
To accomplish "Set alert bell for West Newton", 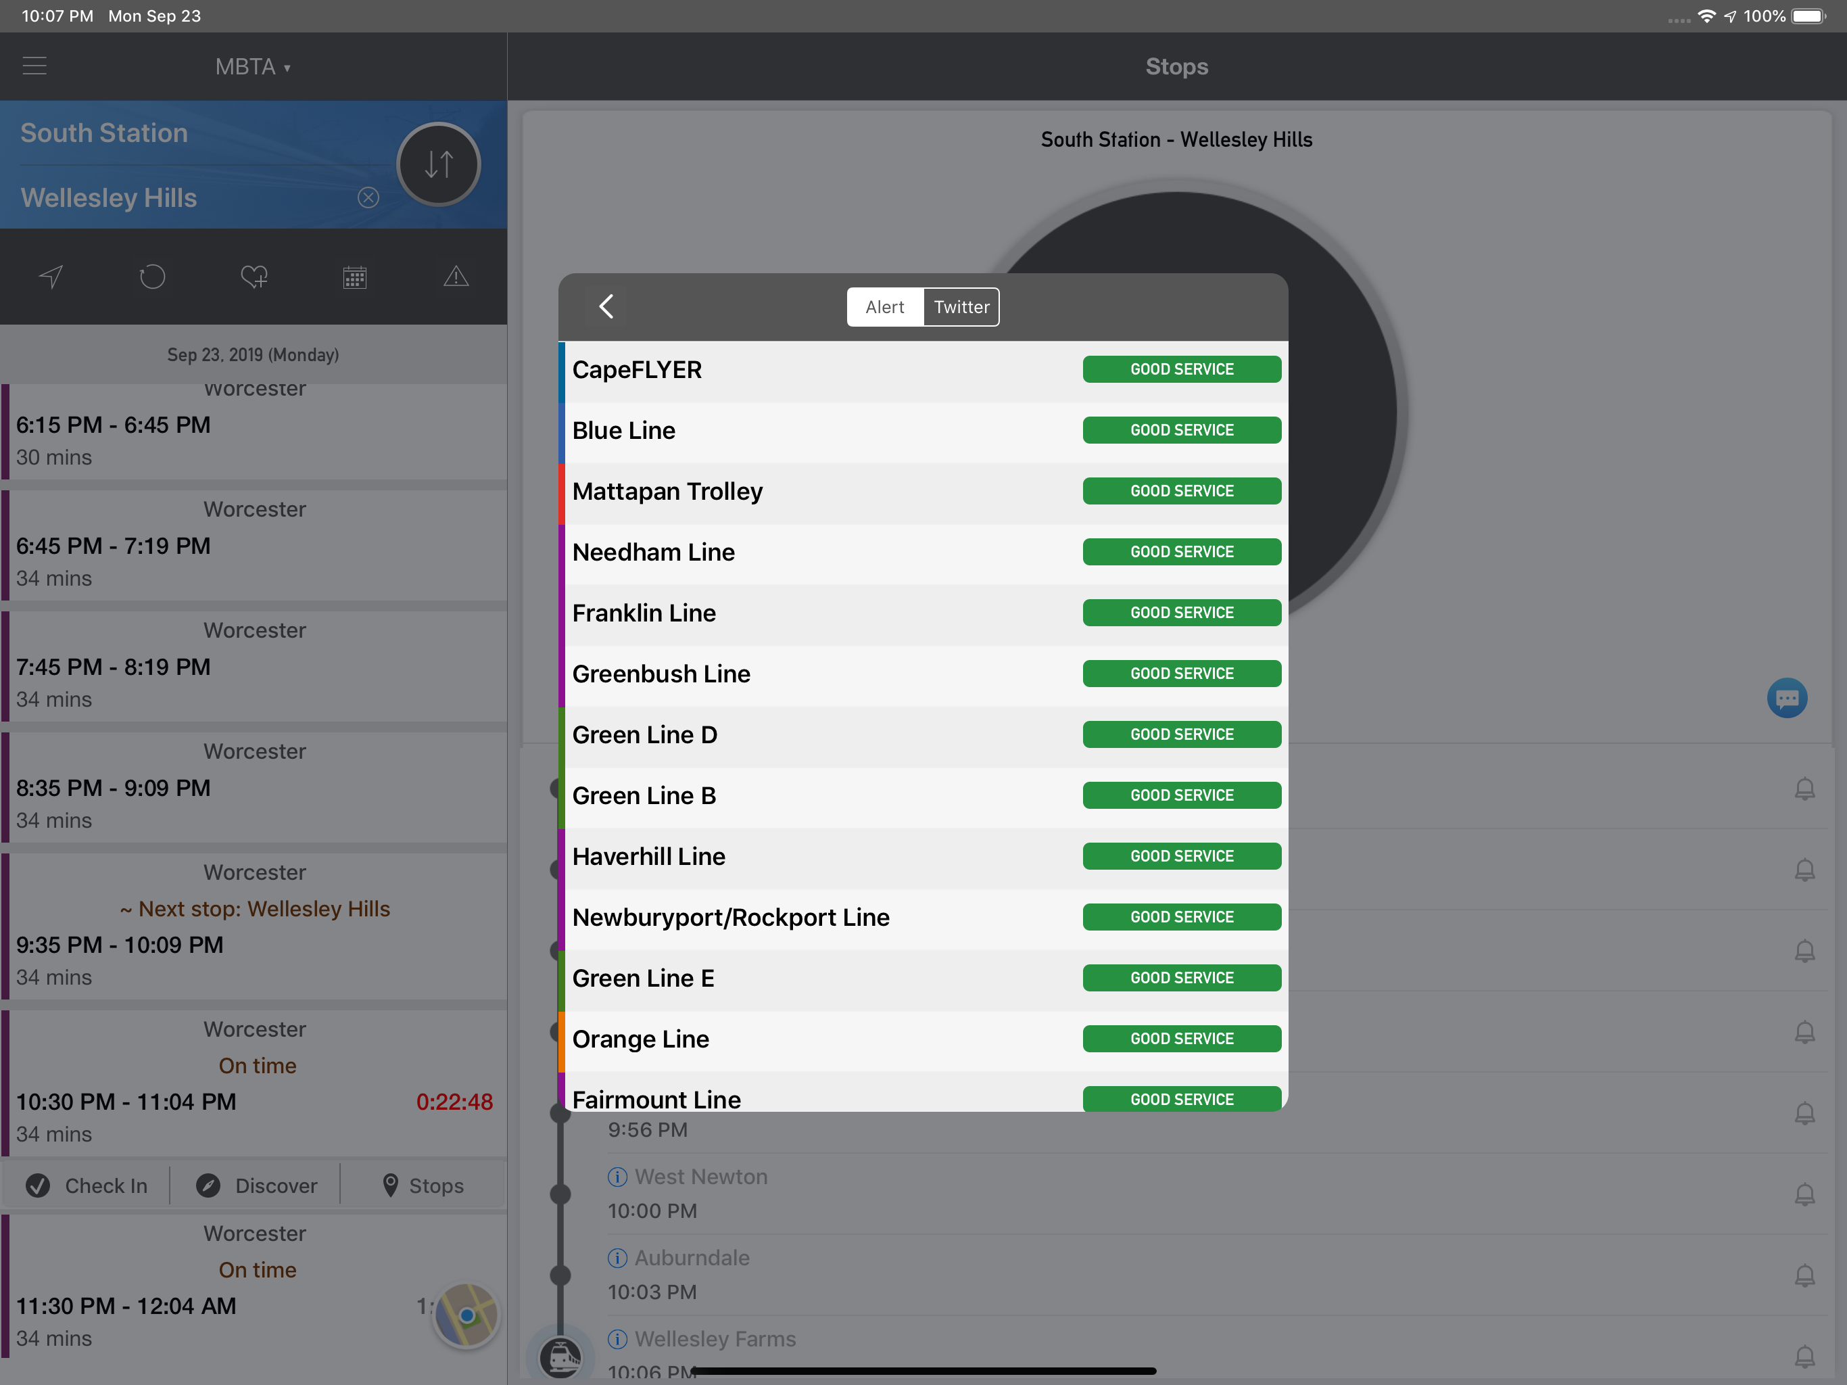I will [1804, 1194].
